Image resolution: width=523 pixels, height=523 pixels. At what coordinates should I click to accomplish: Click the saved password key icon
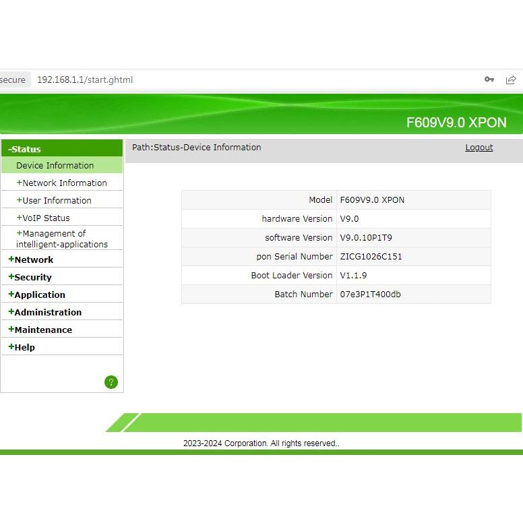489,80
